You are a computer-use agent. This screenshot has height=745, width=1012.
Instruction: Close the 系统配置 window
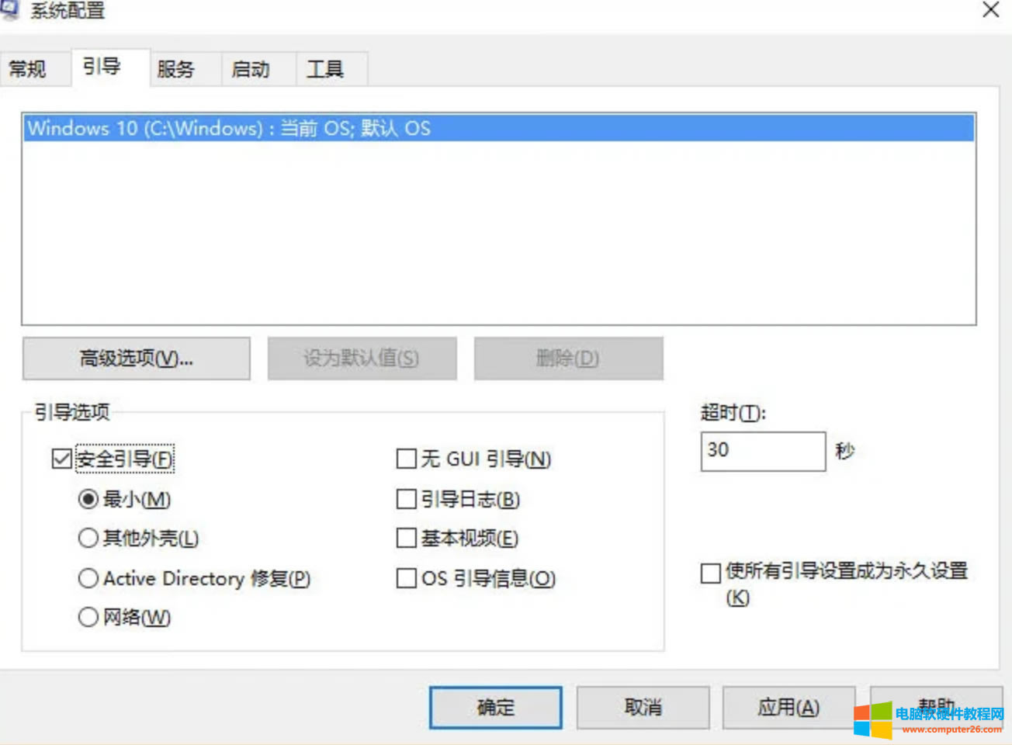pos(991,10)
